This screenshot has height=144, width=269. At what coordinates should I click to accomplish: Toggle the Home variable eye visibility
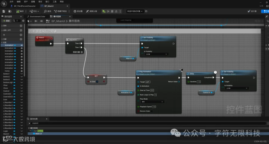22,71
